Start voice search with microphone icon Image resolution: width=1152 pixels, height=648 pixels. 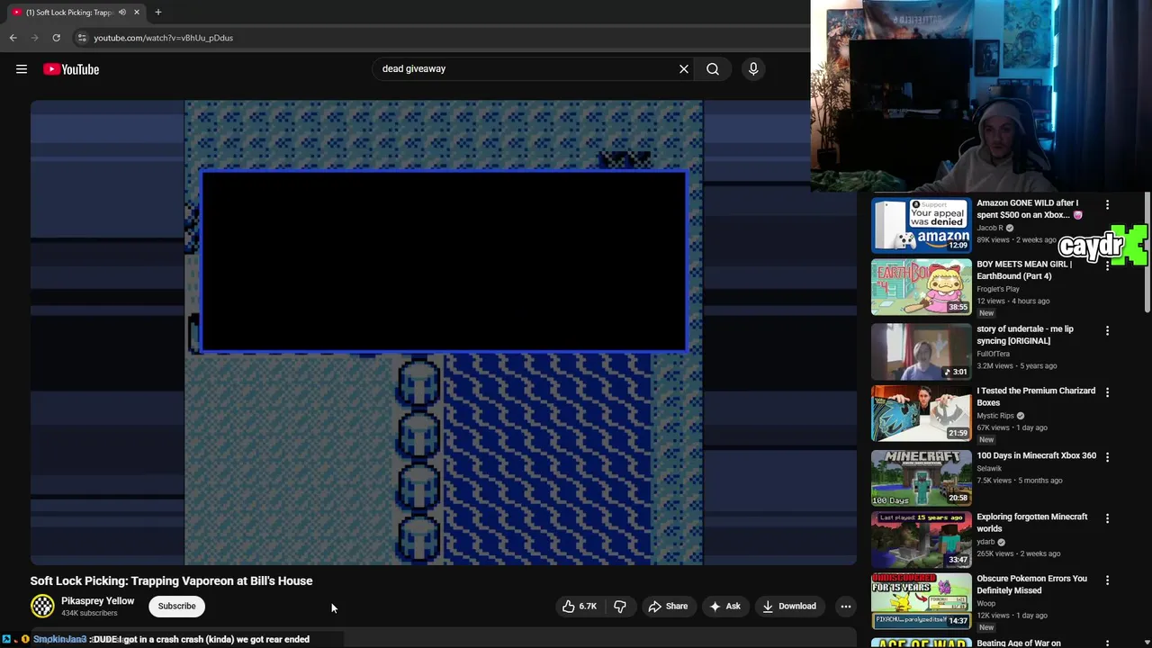coord(753,68)
